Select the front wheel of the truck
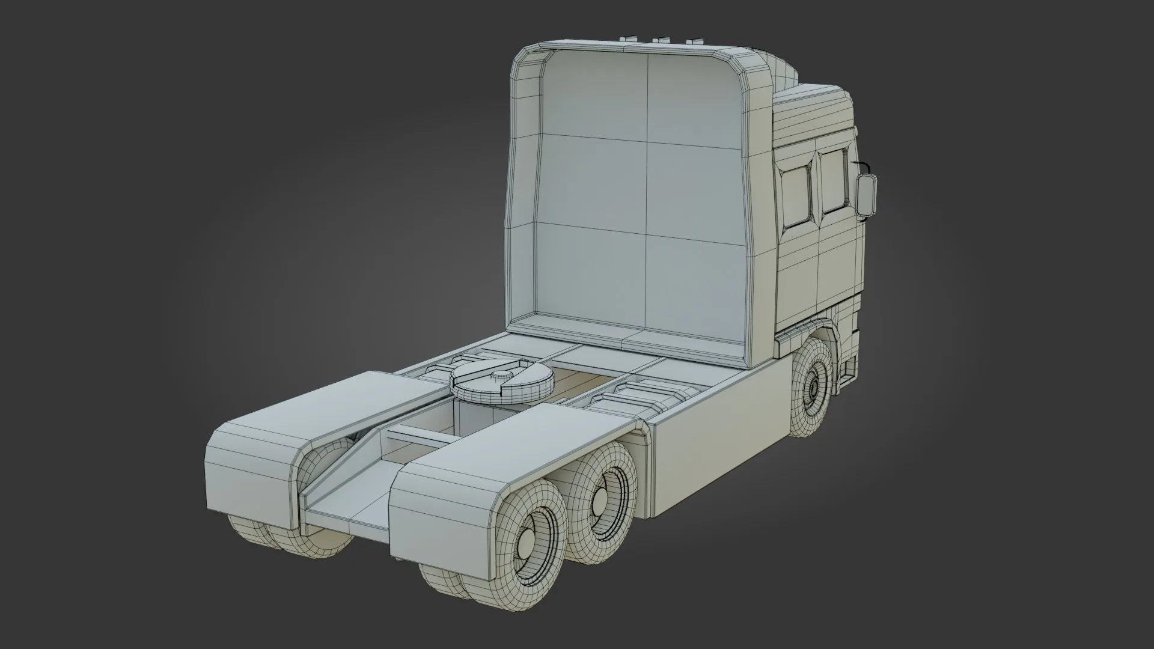1154x649 pixels. tap(811, 389)
